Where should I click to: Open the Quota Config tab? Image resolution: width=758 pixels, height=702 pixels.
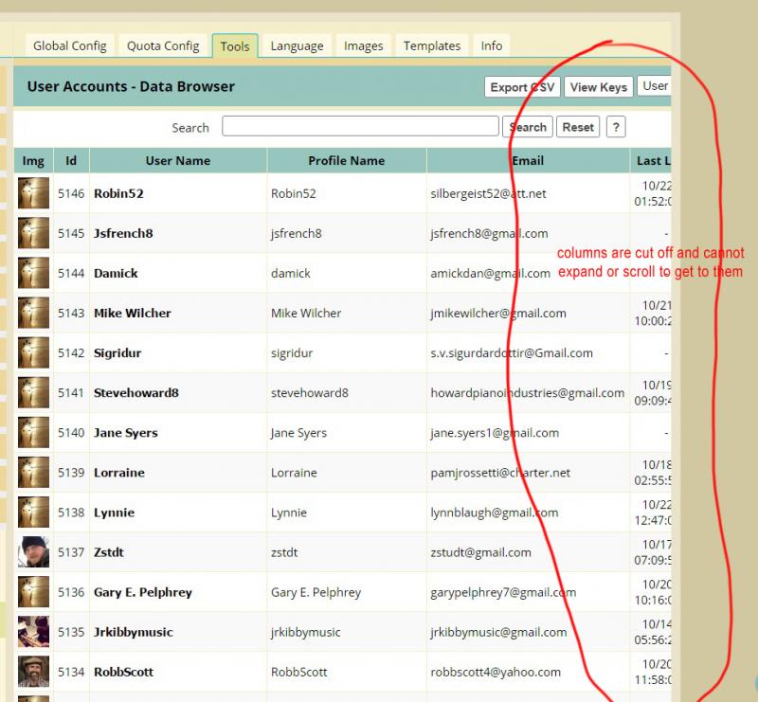coord(163,45)
